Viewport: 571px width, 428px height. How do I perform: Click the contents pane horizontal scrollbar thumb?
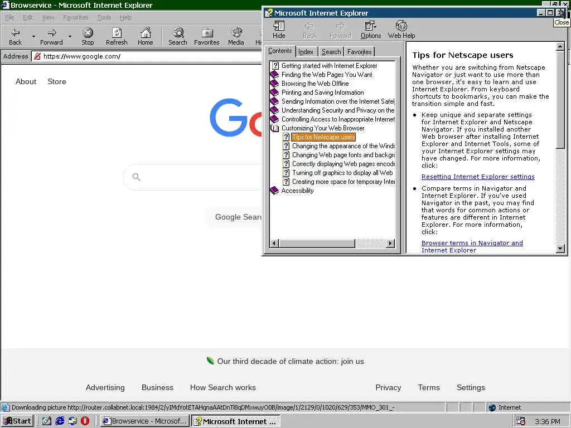click(x=317, y=244)
